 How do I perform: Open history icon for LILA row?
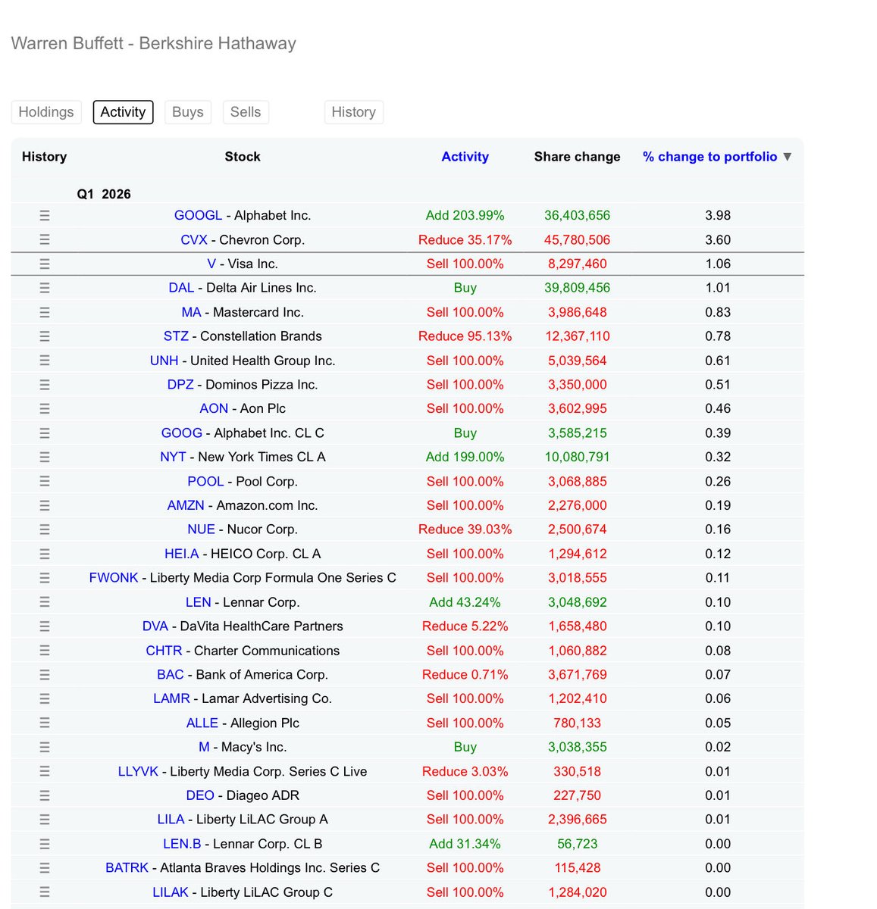pos(45,820)
